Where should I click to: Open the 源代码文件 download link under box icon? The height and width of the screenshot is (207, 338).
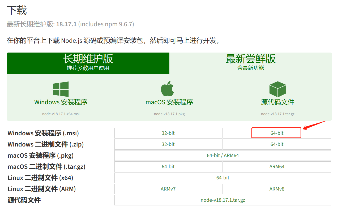tap(277, 102)
